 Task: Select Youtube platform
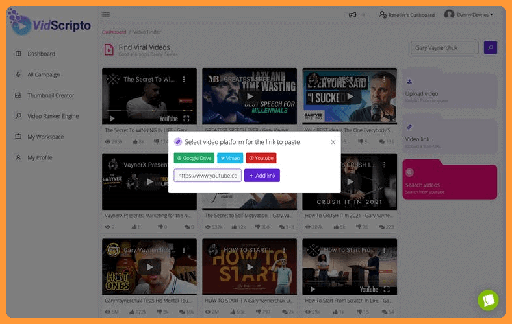(x=261, y=158)
